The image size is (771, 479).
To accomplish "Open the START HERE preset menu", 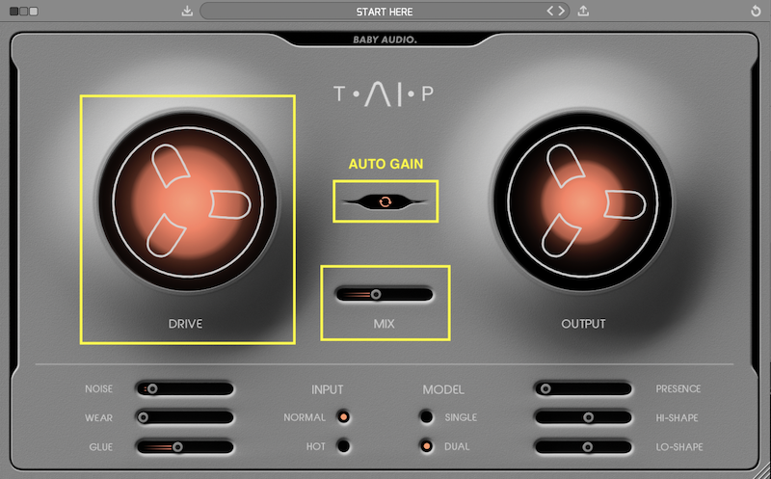I will [385, 12].
